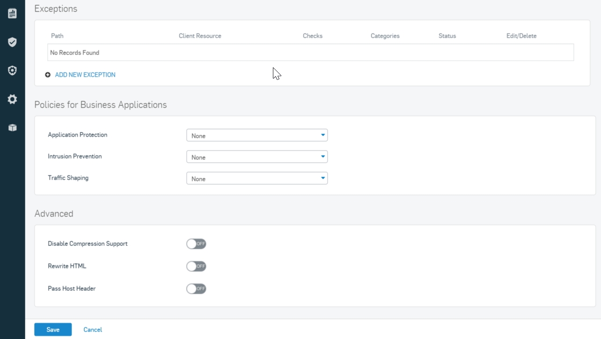Click the Categories column header

click(385, 36)
